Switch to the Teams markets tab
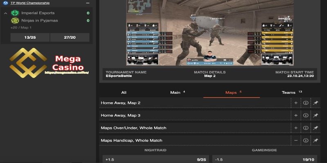 click(291, 93)
